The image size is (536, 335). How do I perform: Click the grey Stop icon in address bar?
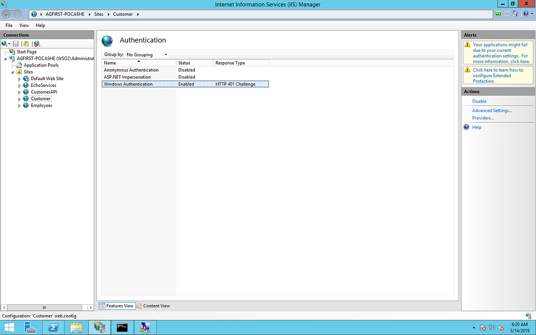coord(507,14)
